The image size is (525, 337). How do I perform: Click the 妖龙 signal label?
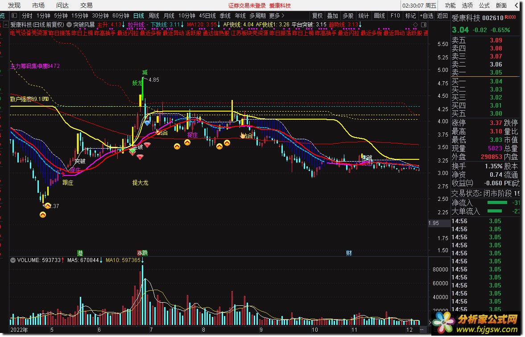click(x=138, y=83)
